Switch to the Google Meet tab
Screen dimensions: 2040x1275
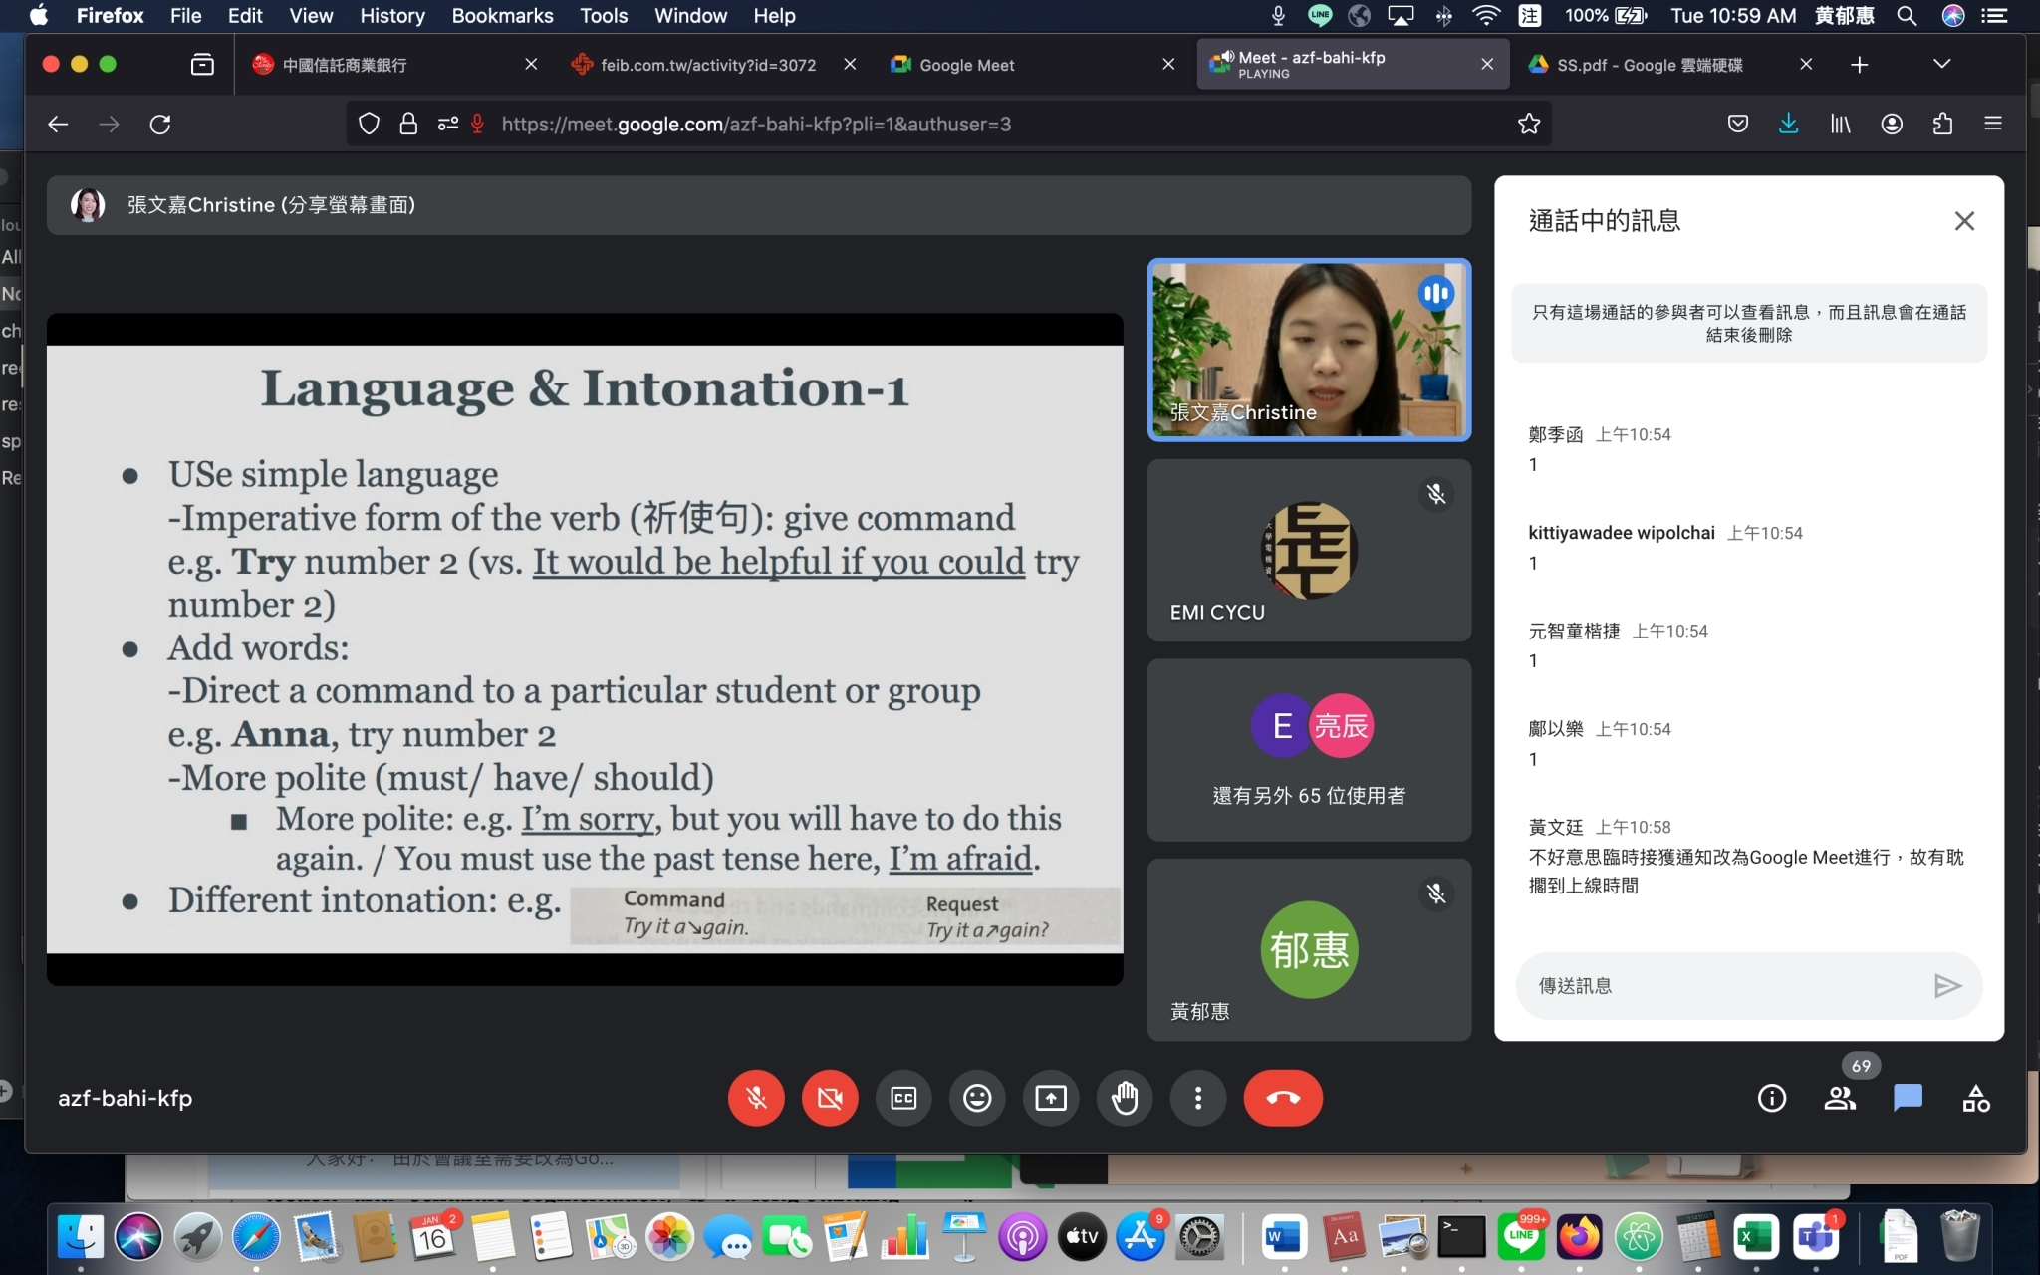pos(966,65)
